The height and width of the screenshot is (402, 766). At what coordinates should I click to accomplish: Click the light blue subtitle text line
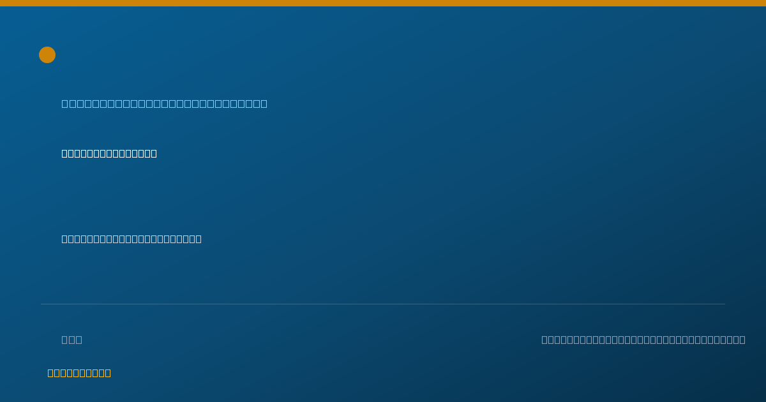[x=165, y=103]
